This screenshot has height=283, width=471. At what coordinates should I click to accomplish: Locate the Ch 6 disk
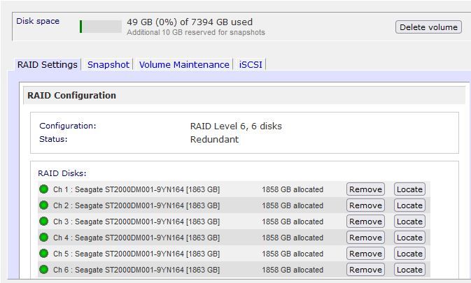pyautogui.click(x=409, y=270)
